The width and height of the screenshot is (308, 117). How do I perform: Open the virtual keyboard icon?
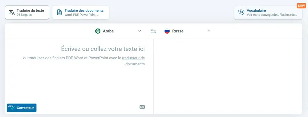142,107
